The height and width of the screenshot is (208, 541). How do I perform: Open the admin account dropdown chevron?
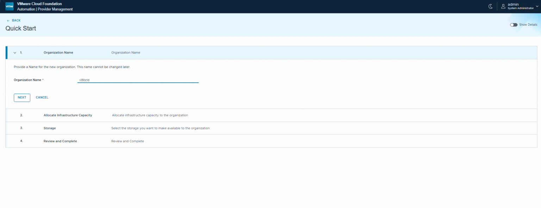pos(537,6)
